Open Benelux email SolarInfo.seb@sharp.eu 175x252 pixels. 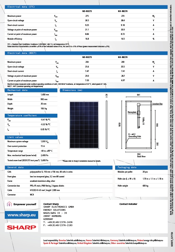76,240
